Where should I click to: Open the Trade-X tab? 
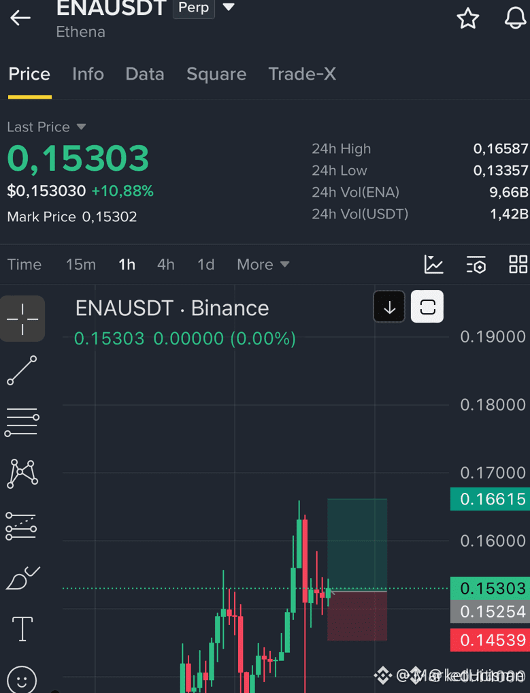pos(302,74)
